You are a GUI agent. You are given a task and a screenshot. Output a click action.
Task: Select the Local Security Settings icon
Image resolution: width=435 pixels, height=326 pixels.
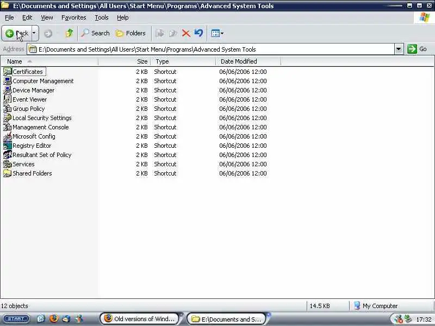tap(8, 117)
